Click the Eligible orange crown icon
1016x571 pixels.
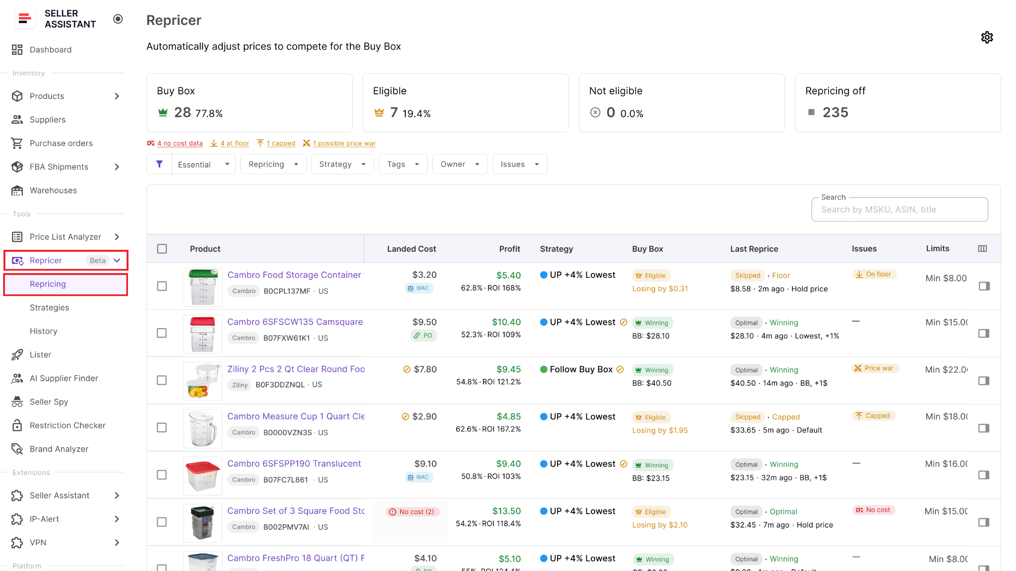coord(379,113)
